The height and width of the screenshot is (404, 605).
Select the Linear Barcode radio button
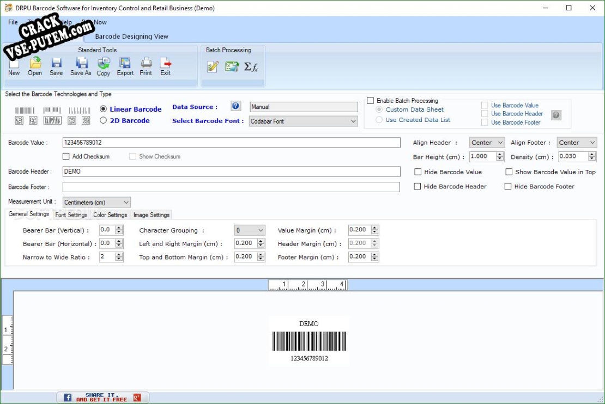click(x=103, y=109)
